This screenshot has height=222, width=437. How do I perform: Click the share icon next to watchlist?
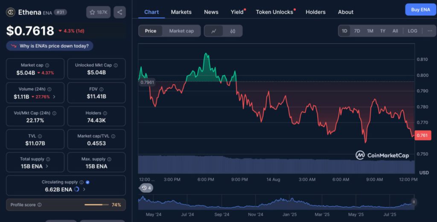pos(119,12)
